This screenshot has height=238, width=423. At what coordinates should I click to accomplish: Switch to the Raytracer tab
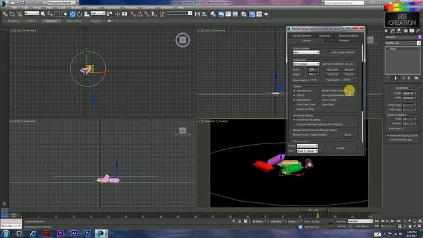[x=325, y=36]
